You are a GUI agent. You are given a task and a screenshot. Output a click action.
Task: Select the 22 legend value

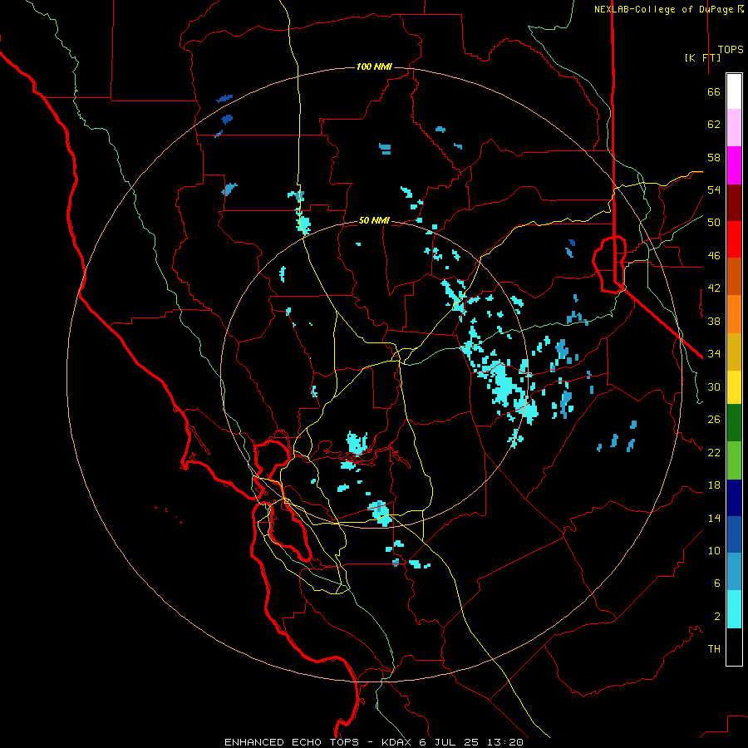[714, 452]
